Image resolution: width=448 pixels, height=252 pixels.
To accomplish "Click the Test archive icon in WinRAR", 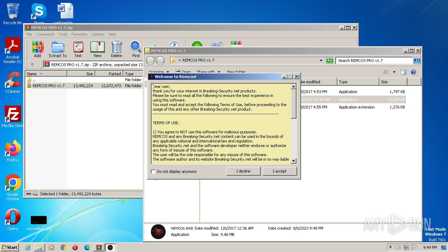I will tap(78, 49).
